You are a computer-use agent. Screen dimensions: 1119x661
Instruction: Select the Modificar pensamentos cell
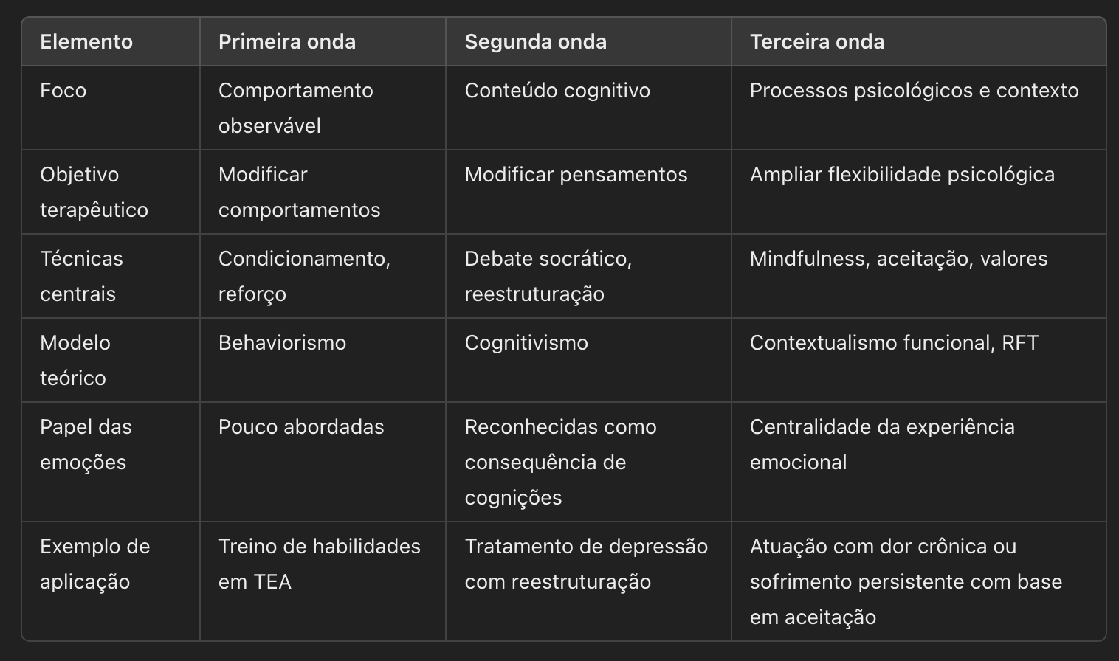coord(588,192)
